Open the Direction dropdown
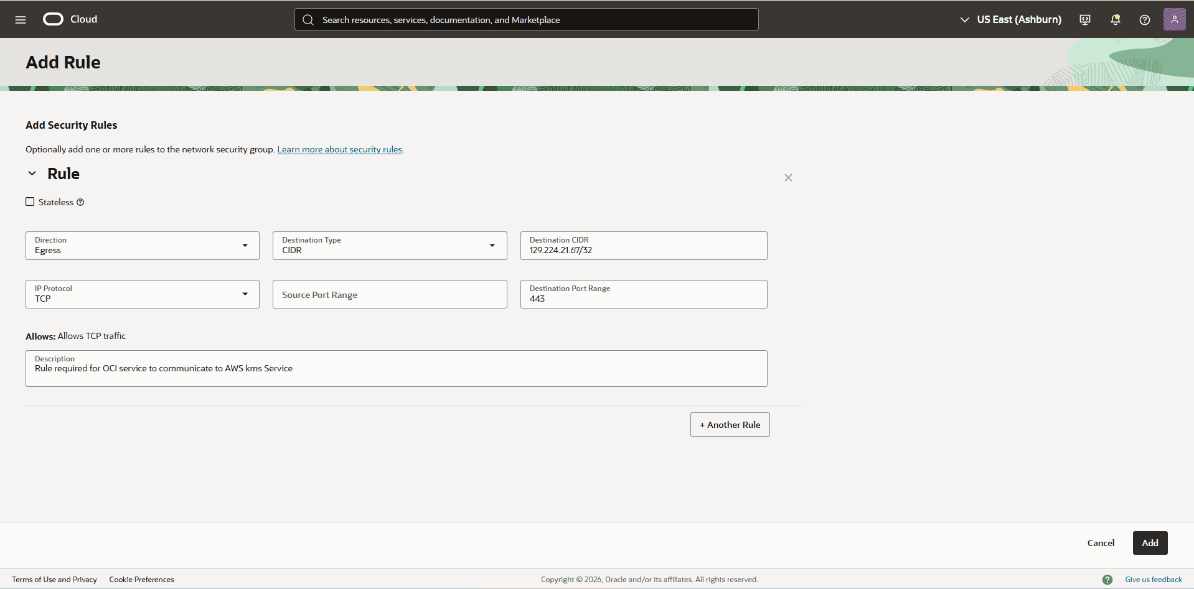The image size is (1194, 589). tap(245, 245)
